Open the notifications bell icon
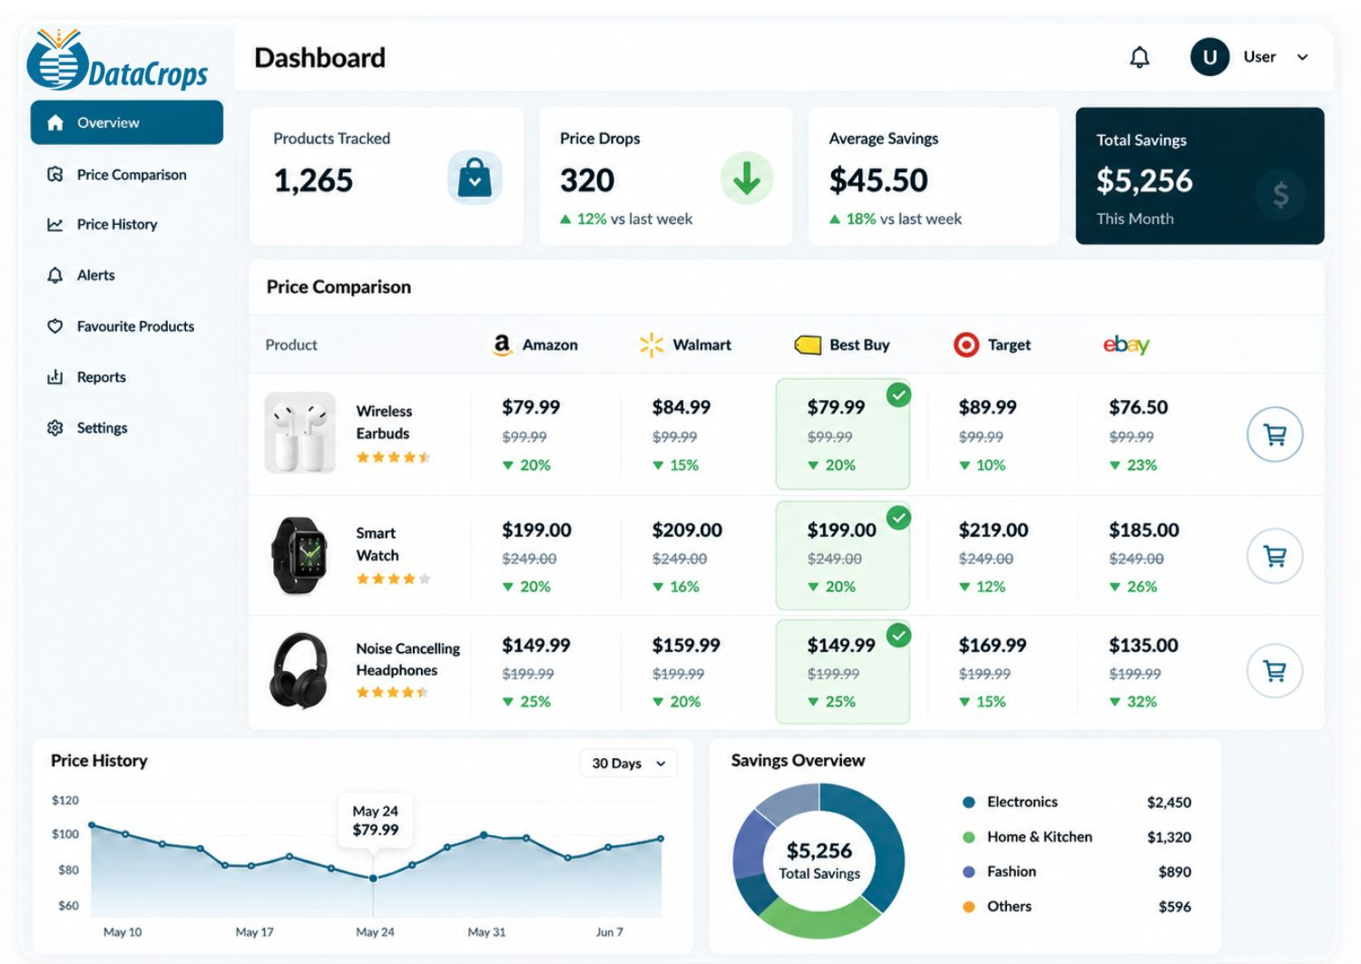 (x=1140, y=57)
